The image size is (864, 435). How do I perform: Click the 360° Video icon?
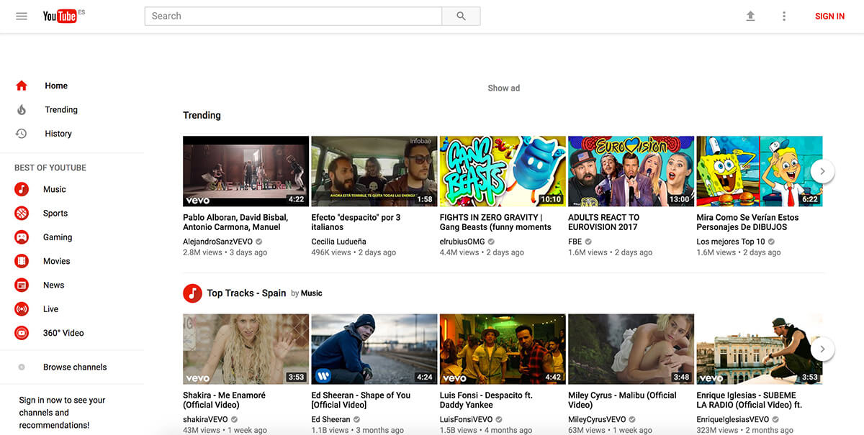click(x=22, y=333)
